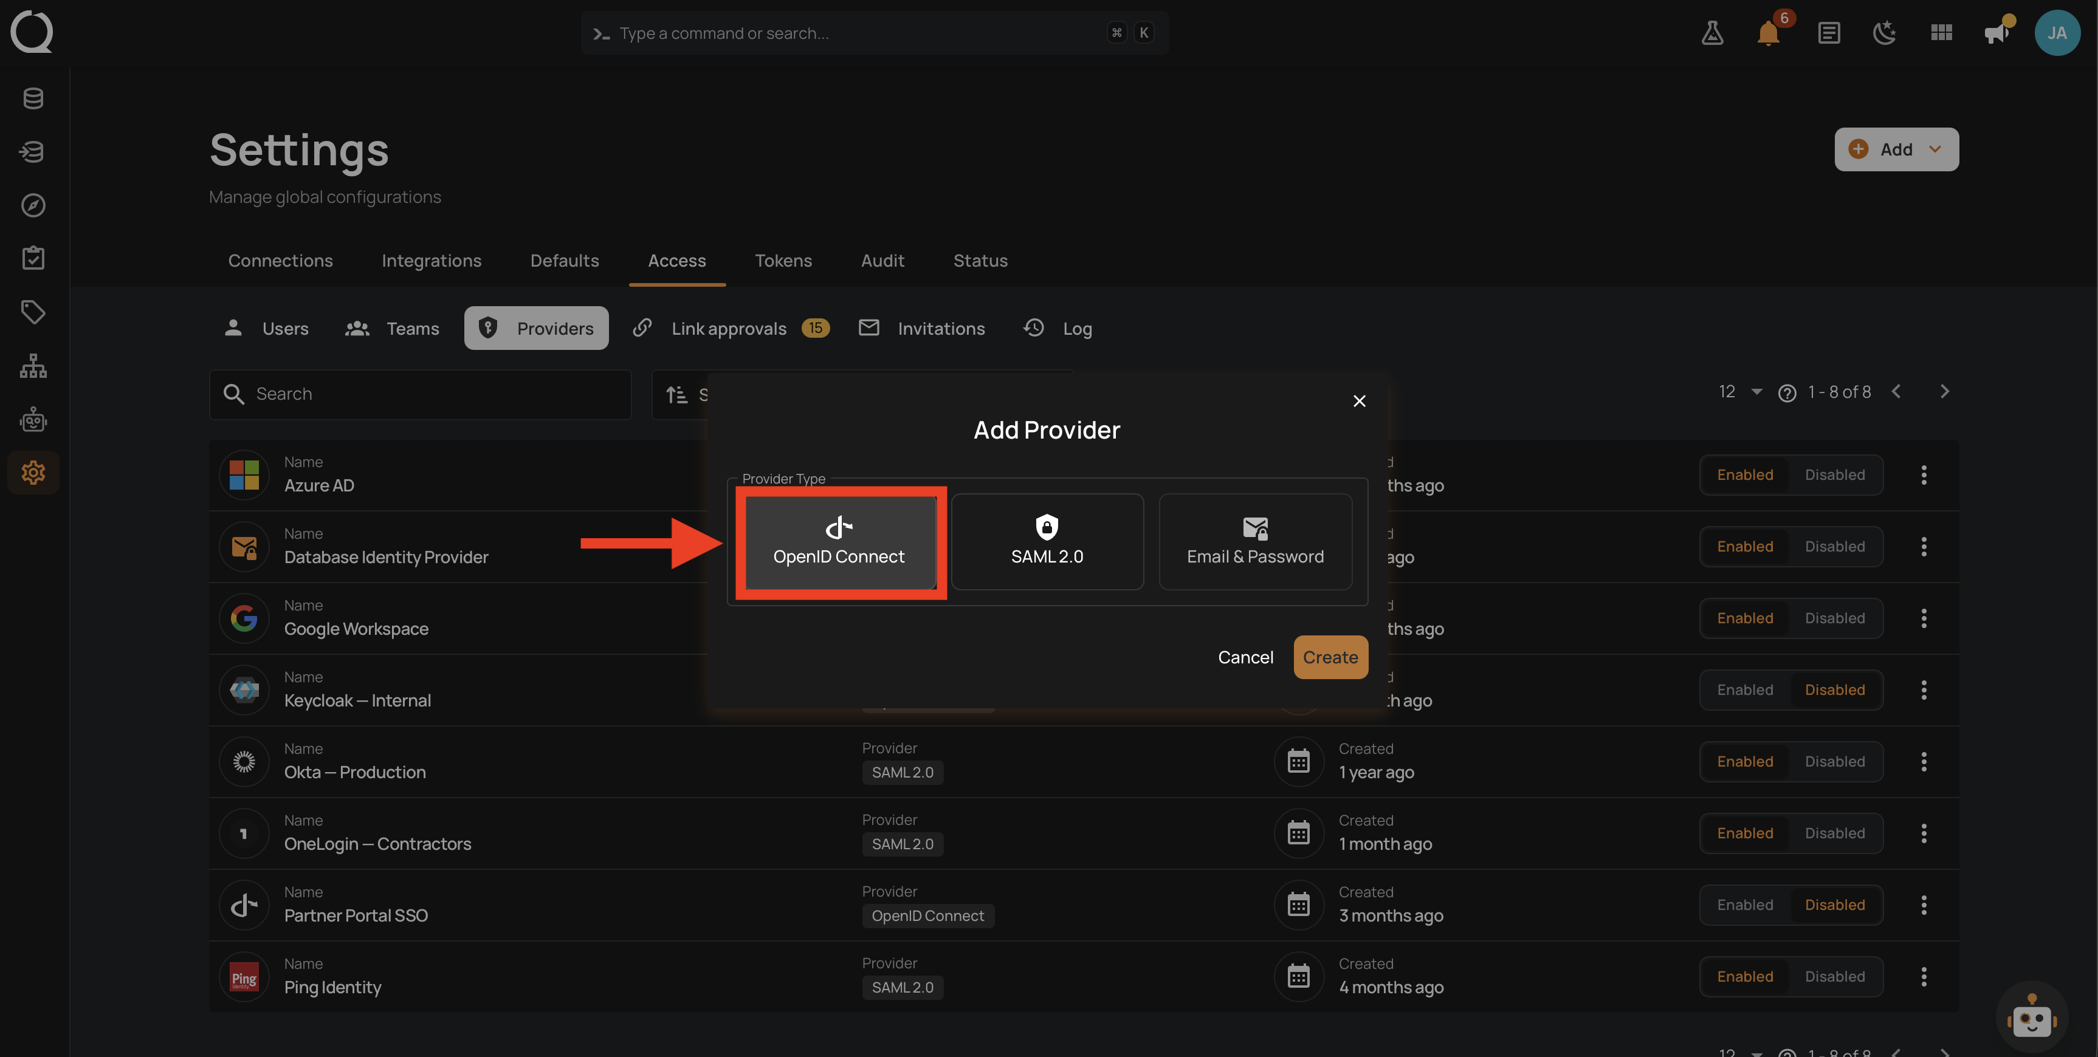Click the Azure AD Microsoft logo
The height and width of the screenshot is (1057, 2098).
click(x=244, y=475)
